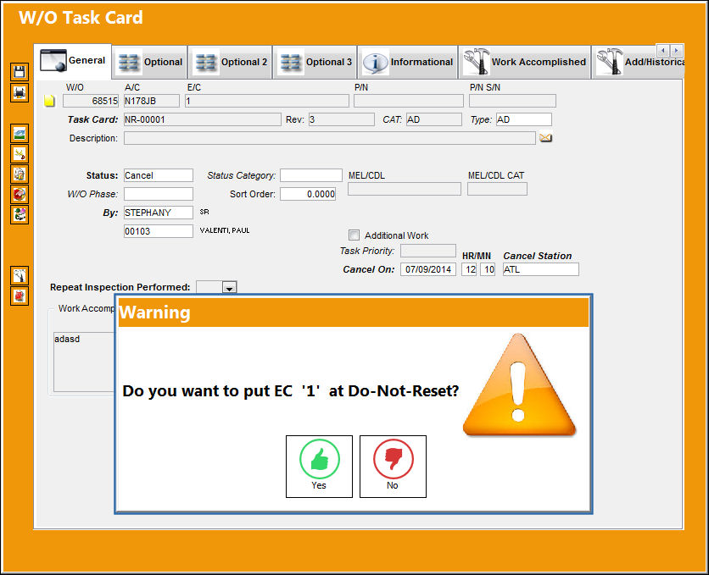Toggle the Additional Work checkbox
The width and height of the screenshot is (709, 575).
[354, 235]
